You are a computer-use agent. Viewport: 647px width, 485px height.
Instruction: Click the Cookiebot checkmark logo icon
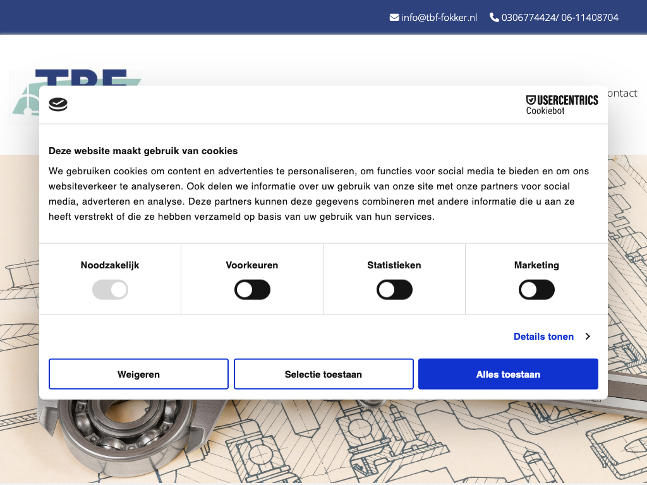click(x=58, y=105)
